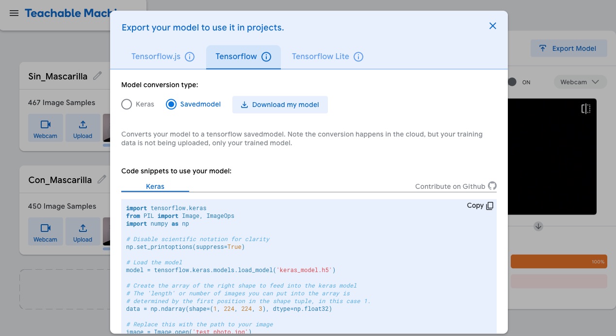The height and width of the screenshot is (336, 616).
Task: Edit the Con_Mascarilla class name pencil
Action: [102, 179]
